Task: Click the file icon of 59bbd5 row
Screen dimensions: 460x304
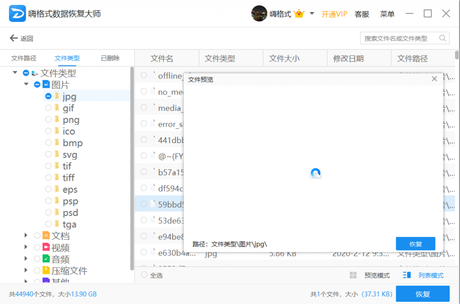Action: coord(153,204)
